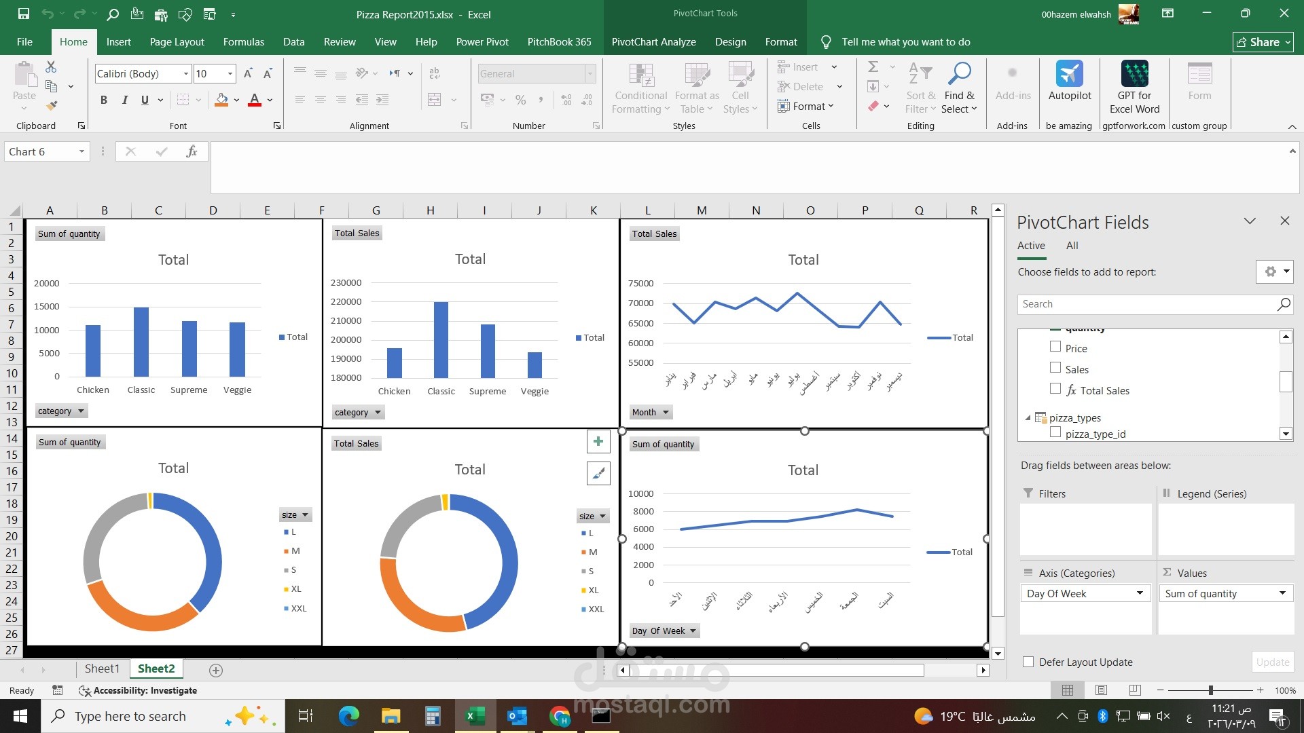Toggle Italic formatting

coord(125,100)
